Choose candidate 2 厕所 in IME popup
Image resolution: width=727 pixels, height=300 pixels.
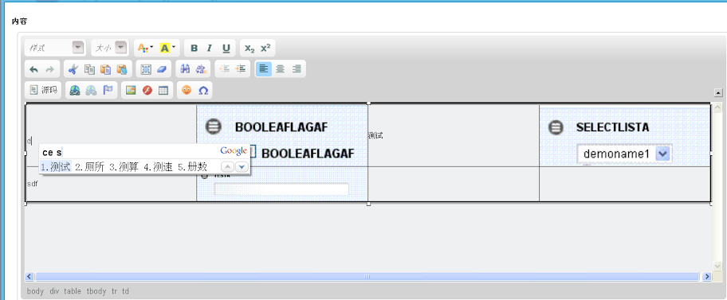pos(90,167)
